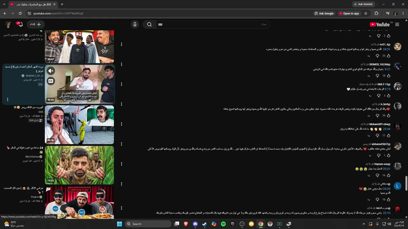Like the comment by @h.3m9
This screenshot has height=229, width=408.
click(389, 115)
